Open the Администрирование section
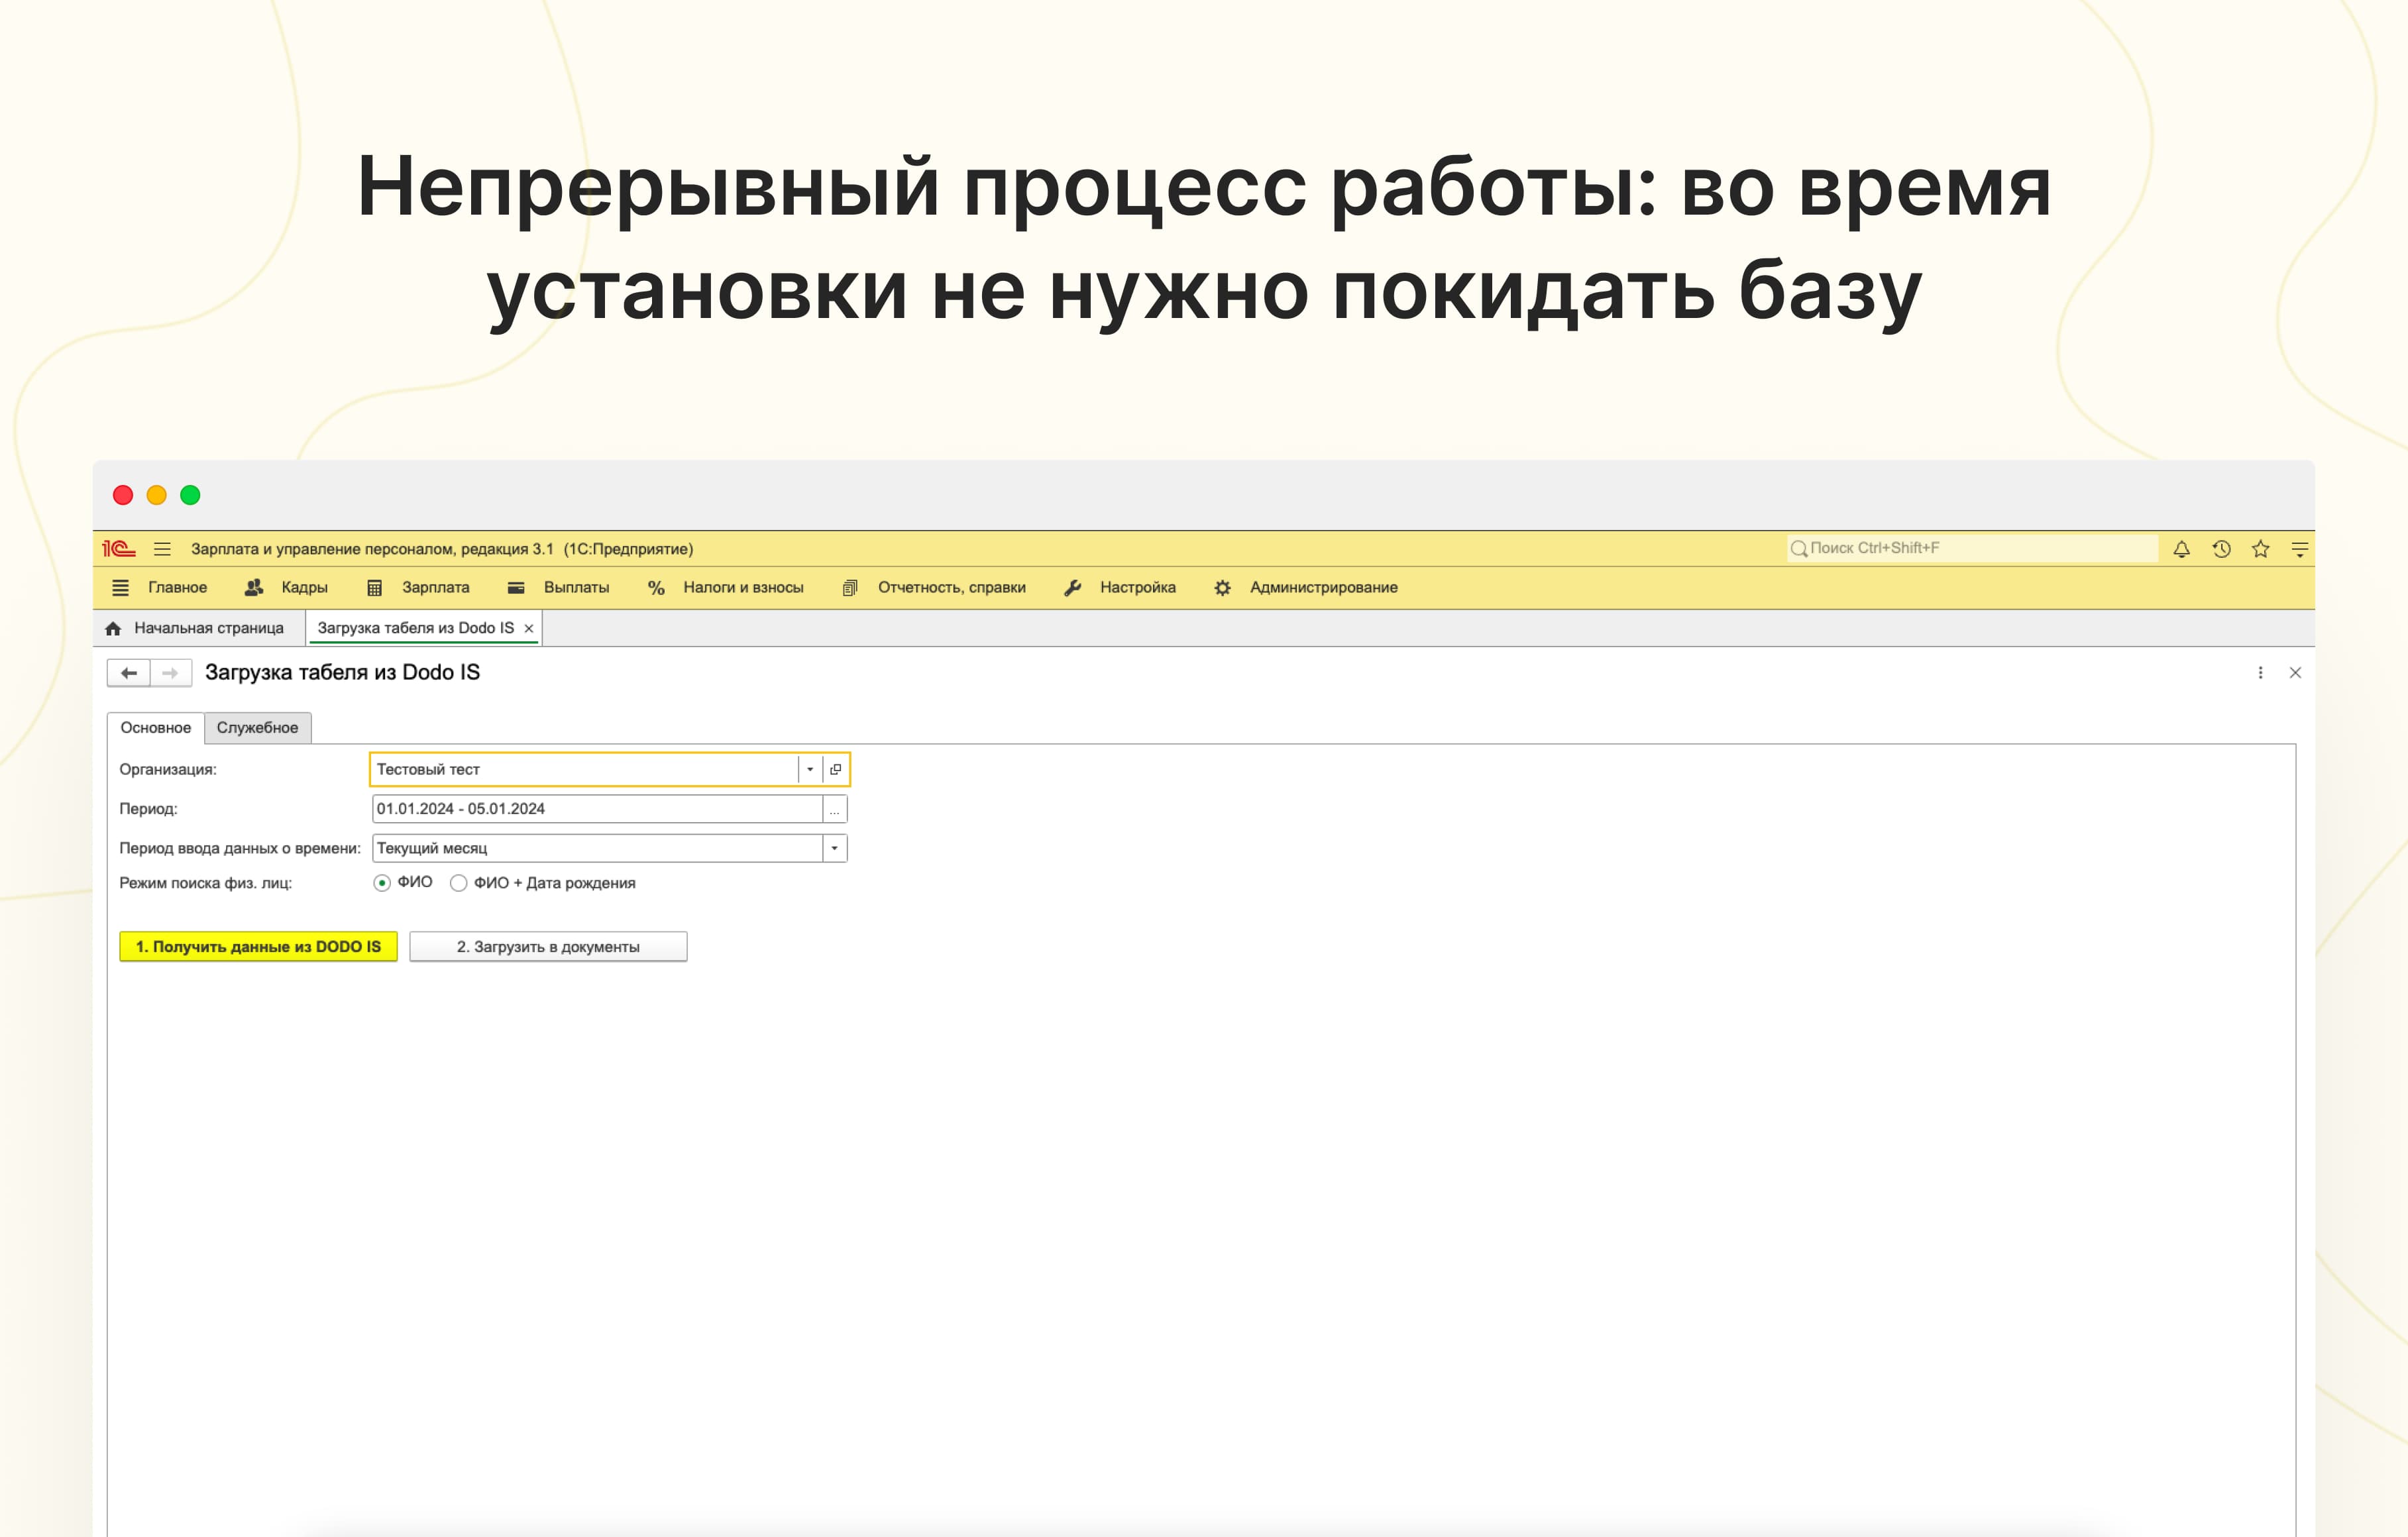 (1323, 588)
